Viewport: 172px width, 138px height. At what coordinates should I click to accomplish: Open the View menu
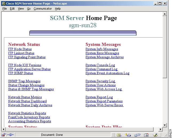[21, 9]
